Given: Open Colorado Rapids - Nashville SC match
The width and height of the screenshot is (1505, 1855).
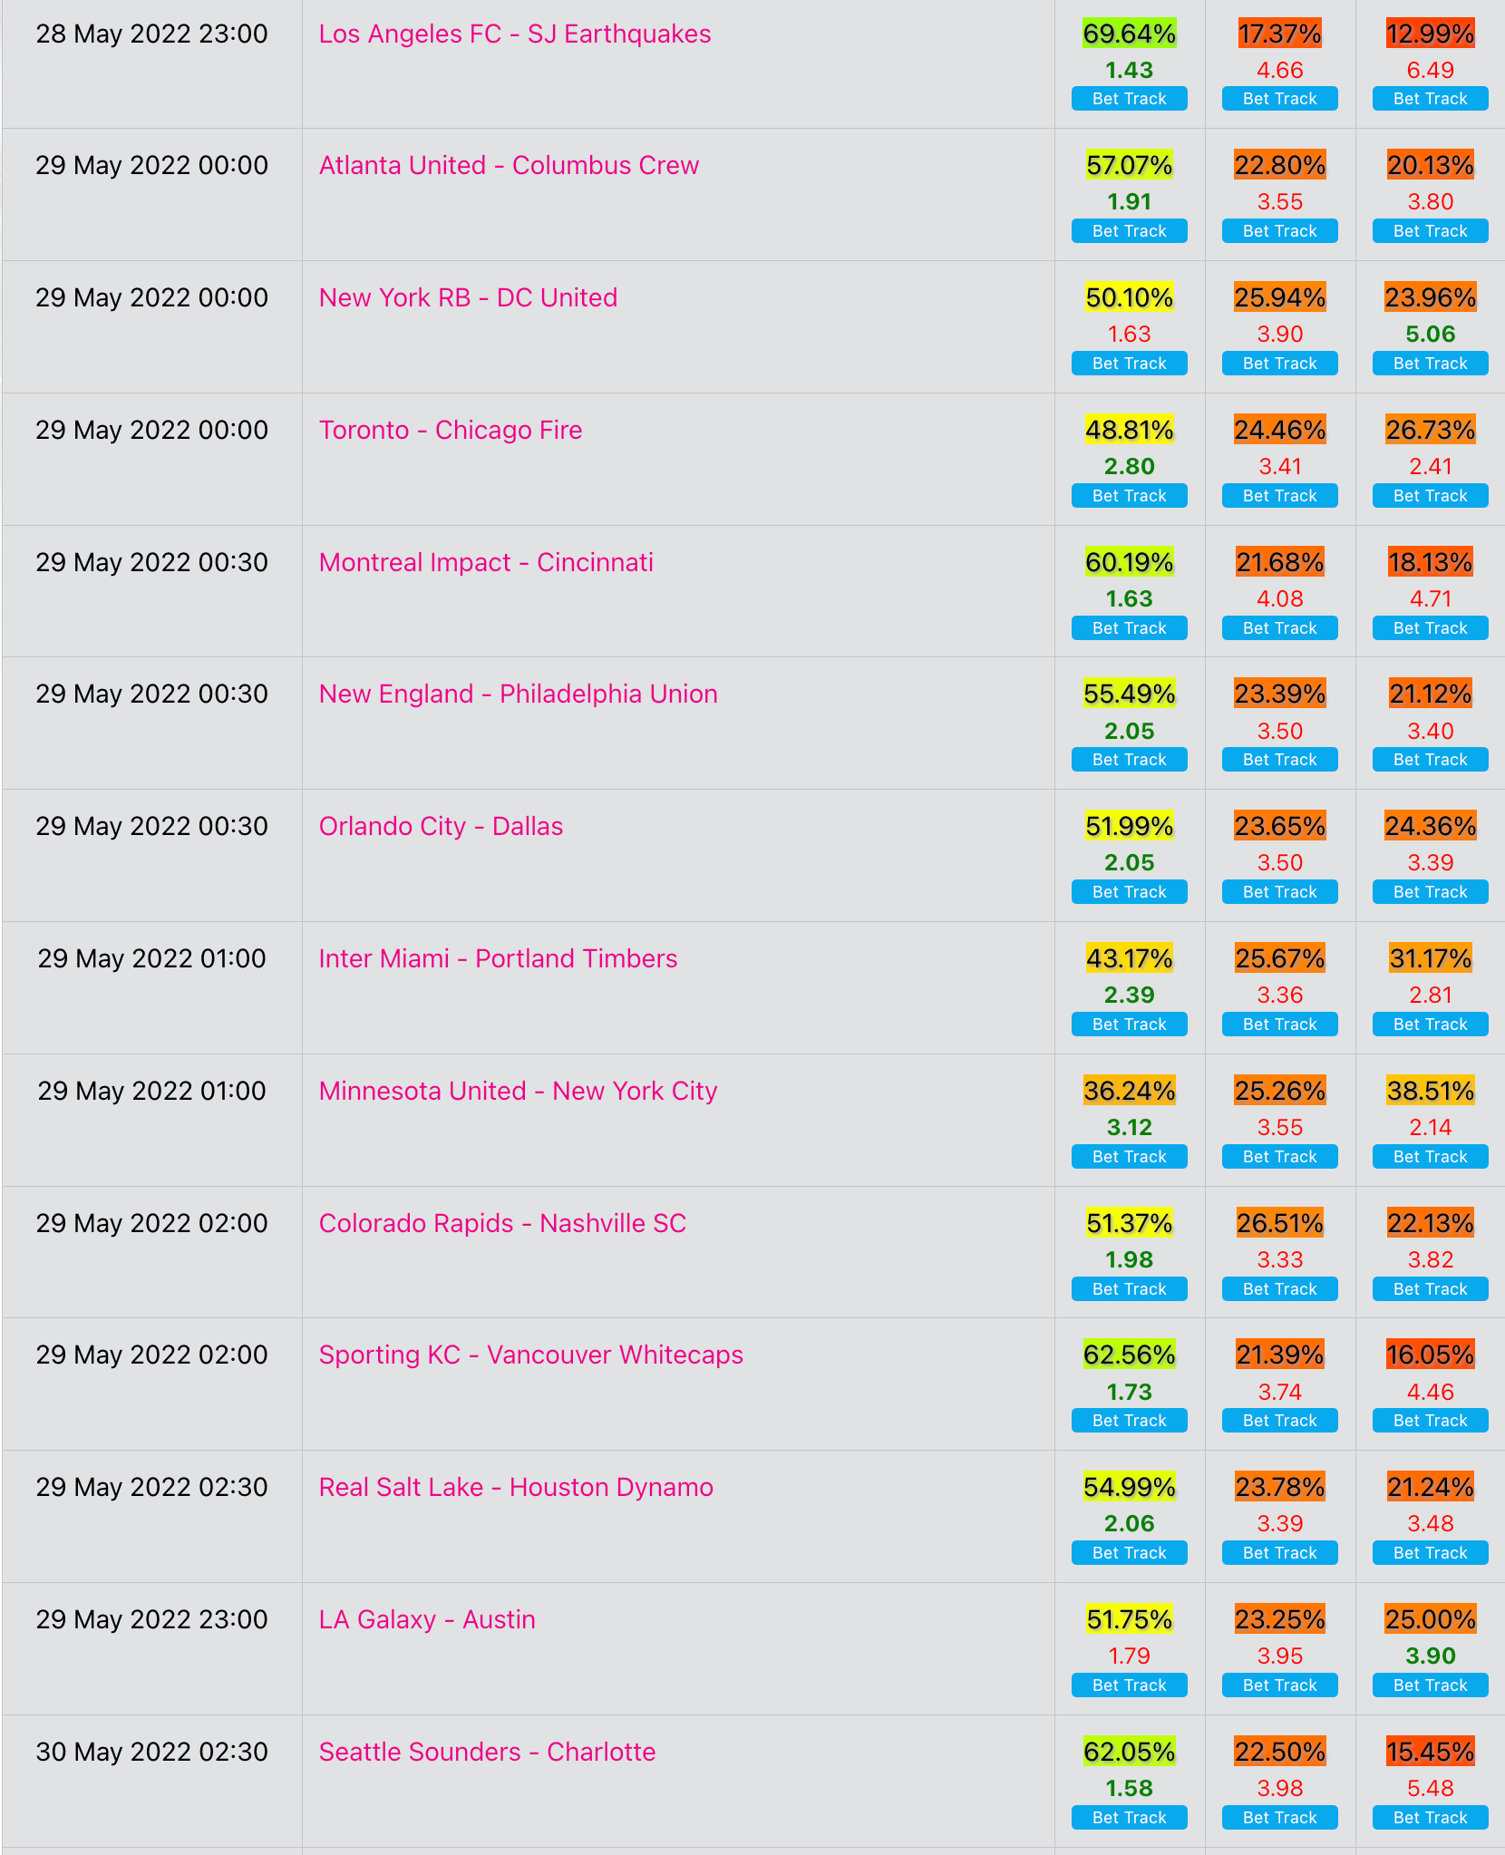Looking at the screenshot, I should (x=502, y=1224).
